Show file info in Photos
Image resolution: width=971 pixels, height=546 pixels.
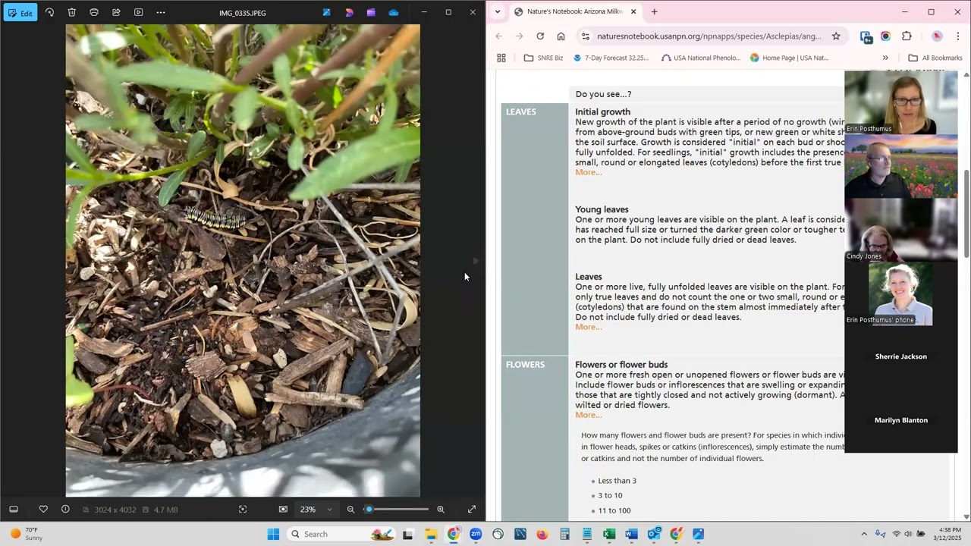pos(65,510)
